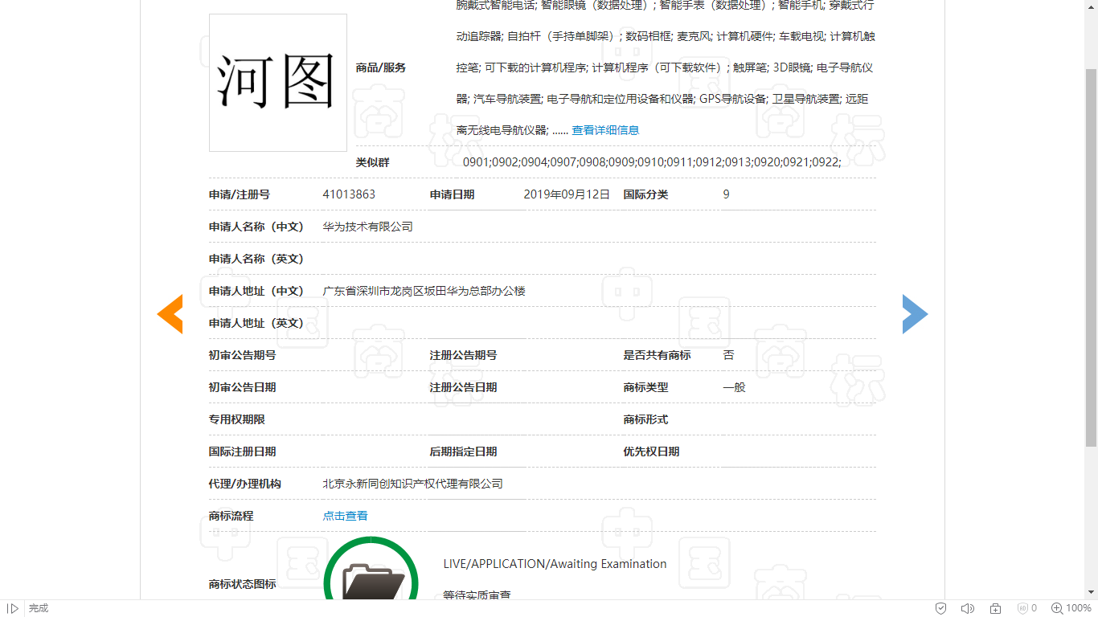This screenshot has height=617, width=1098.
Task: Click the 注册公告日期 label
Action: (x=463, y=387)
